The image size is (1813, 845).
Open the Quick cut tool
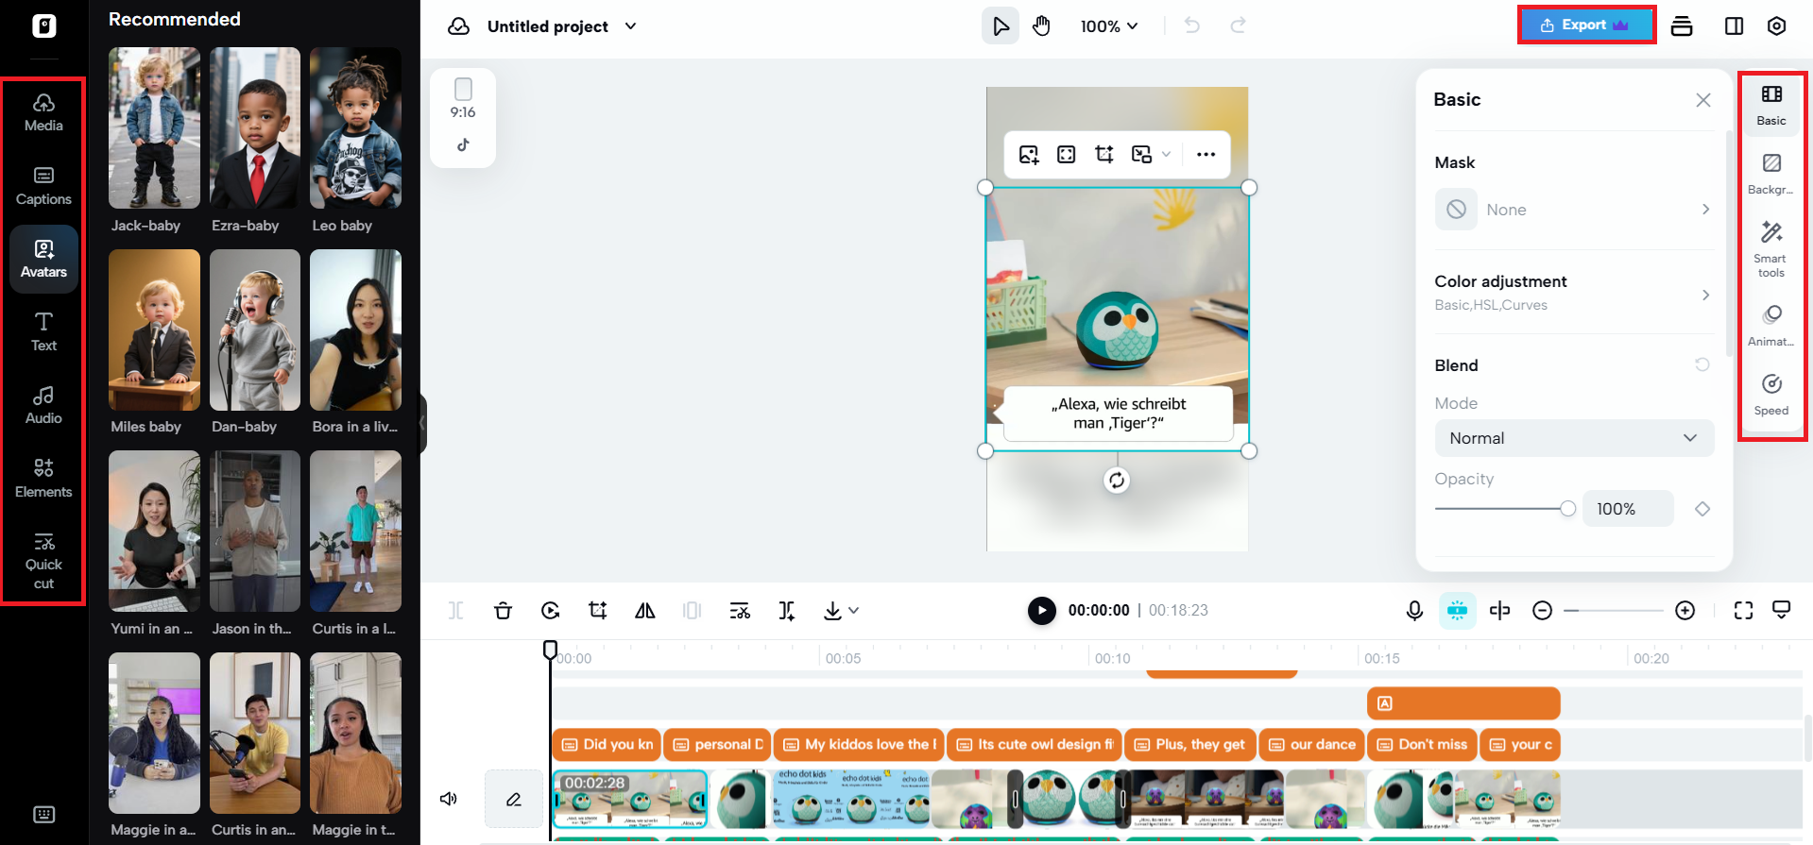click(43, 561)
